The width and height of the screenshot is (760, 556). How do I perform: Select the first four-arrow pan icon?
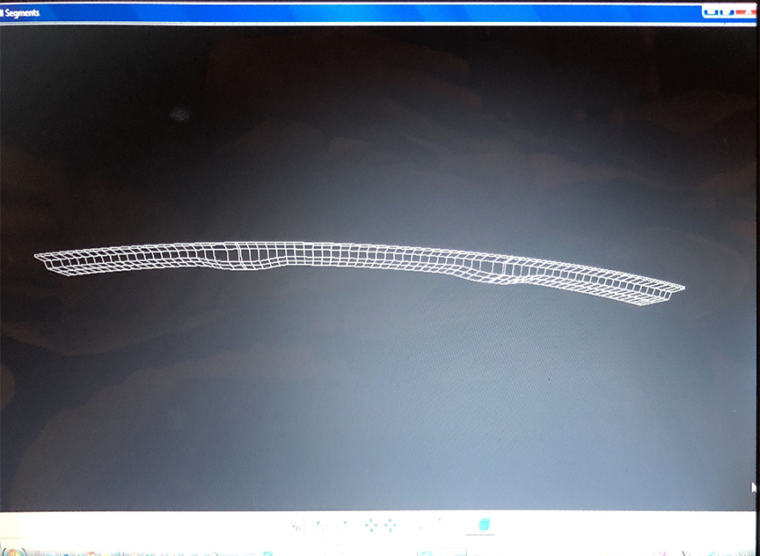tap(371, 525)
